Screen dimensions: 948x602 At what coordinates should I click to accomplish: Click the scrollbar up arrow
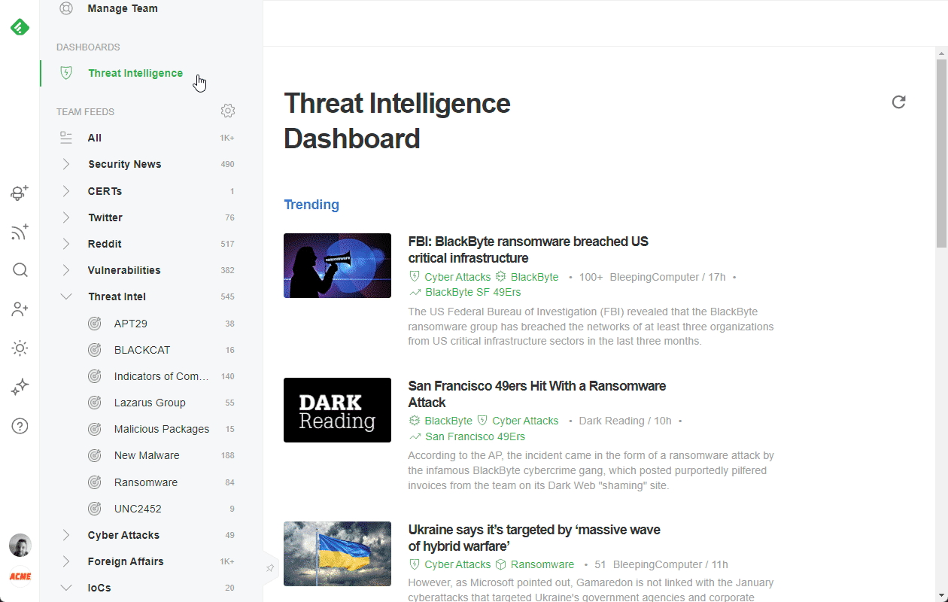pos(941,52)
